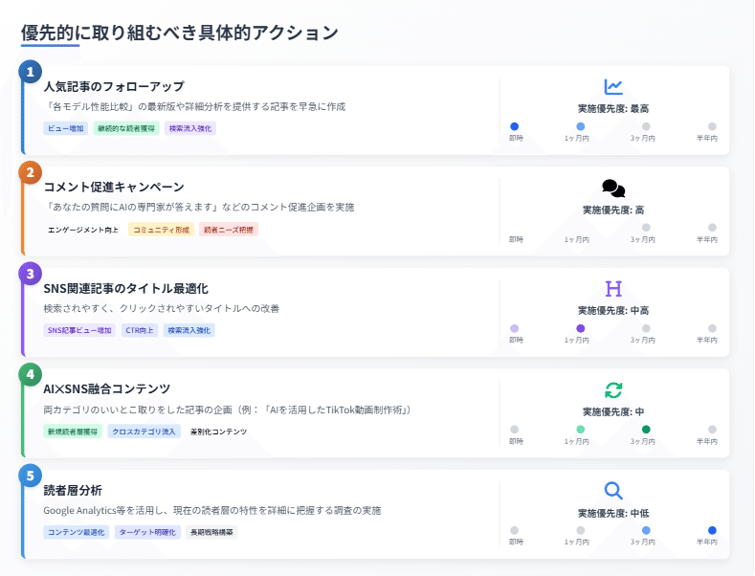The image size is (755, 576).
Task: Click description starting 両カテゴリのいいとこ取り
Action: (x=228, y=410)
